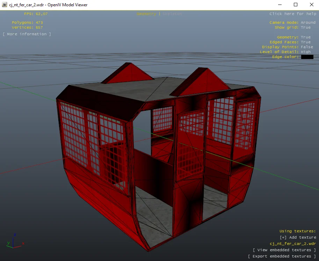This screenshot has width=319, height=261.
Task: Click Export embedded textures
Action: coord(282,256)
